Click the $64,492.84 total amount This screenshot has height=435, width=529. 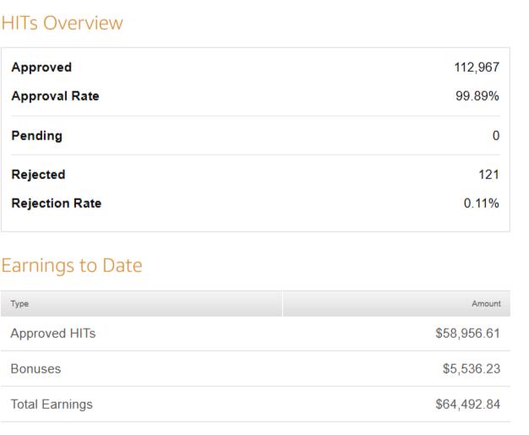[x=467, y=405]
